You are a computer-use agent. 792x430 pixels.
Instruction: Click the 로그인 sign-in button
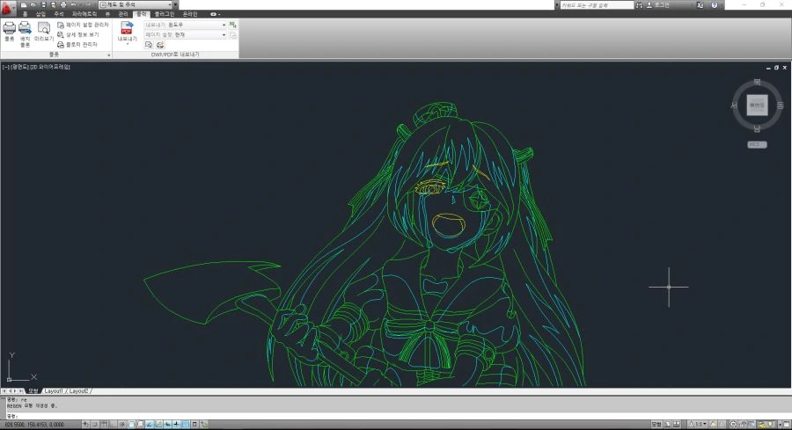pos(658,5)
